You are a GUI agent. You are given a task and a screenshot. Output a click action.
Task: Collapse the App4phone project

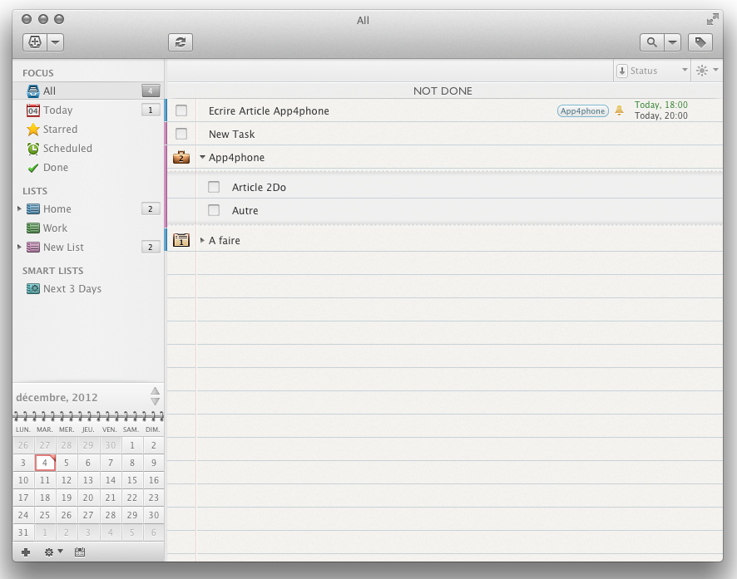[x=202, y=157]
